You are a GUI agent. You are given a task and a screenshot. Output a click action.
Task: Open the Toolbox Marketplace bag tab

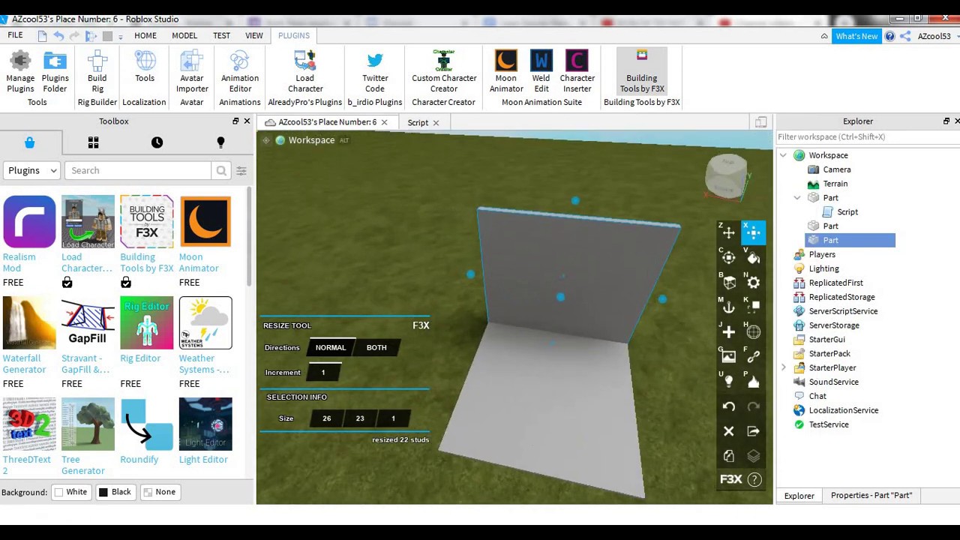click(30, 142)
